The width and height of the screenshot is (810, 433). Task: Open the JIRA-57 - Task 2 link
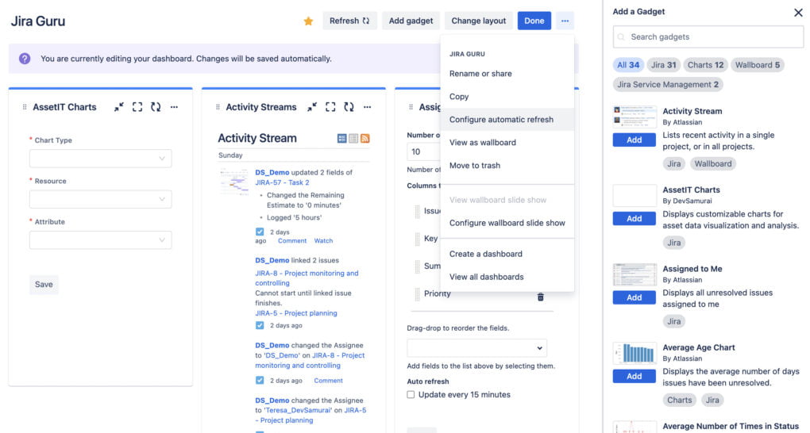coord(282,182)
